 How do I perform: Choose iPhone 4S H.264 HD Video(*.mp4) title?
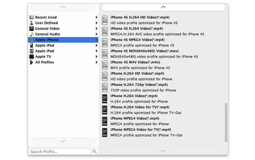tap(140, 17)
